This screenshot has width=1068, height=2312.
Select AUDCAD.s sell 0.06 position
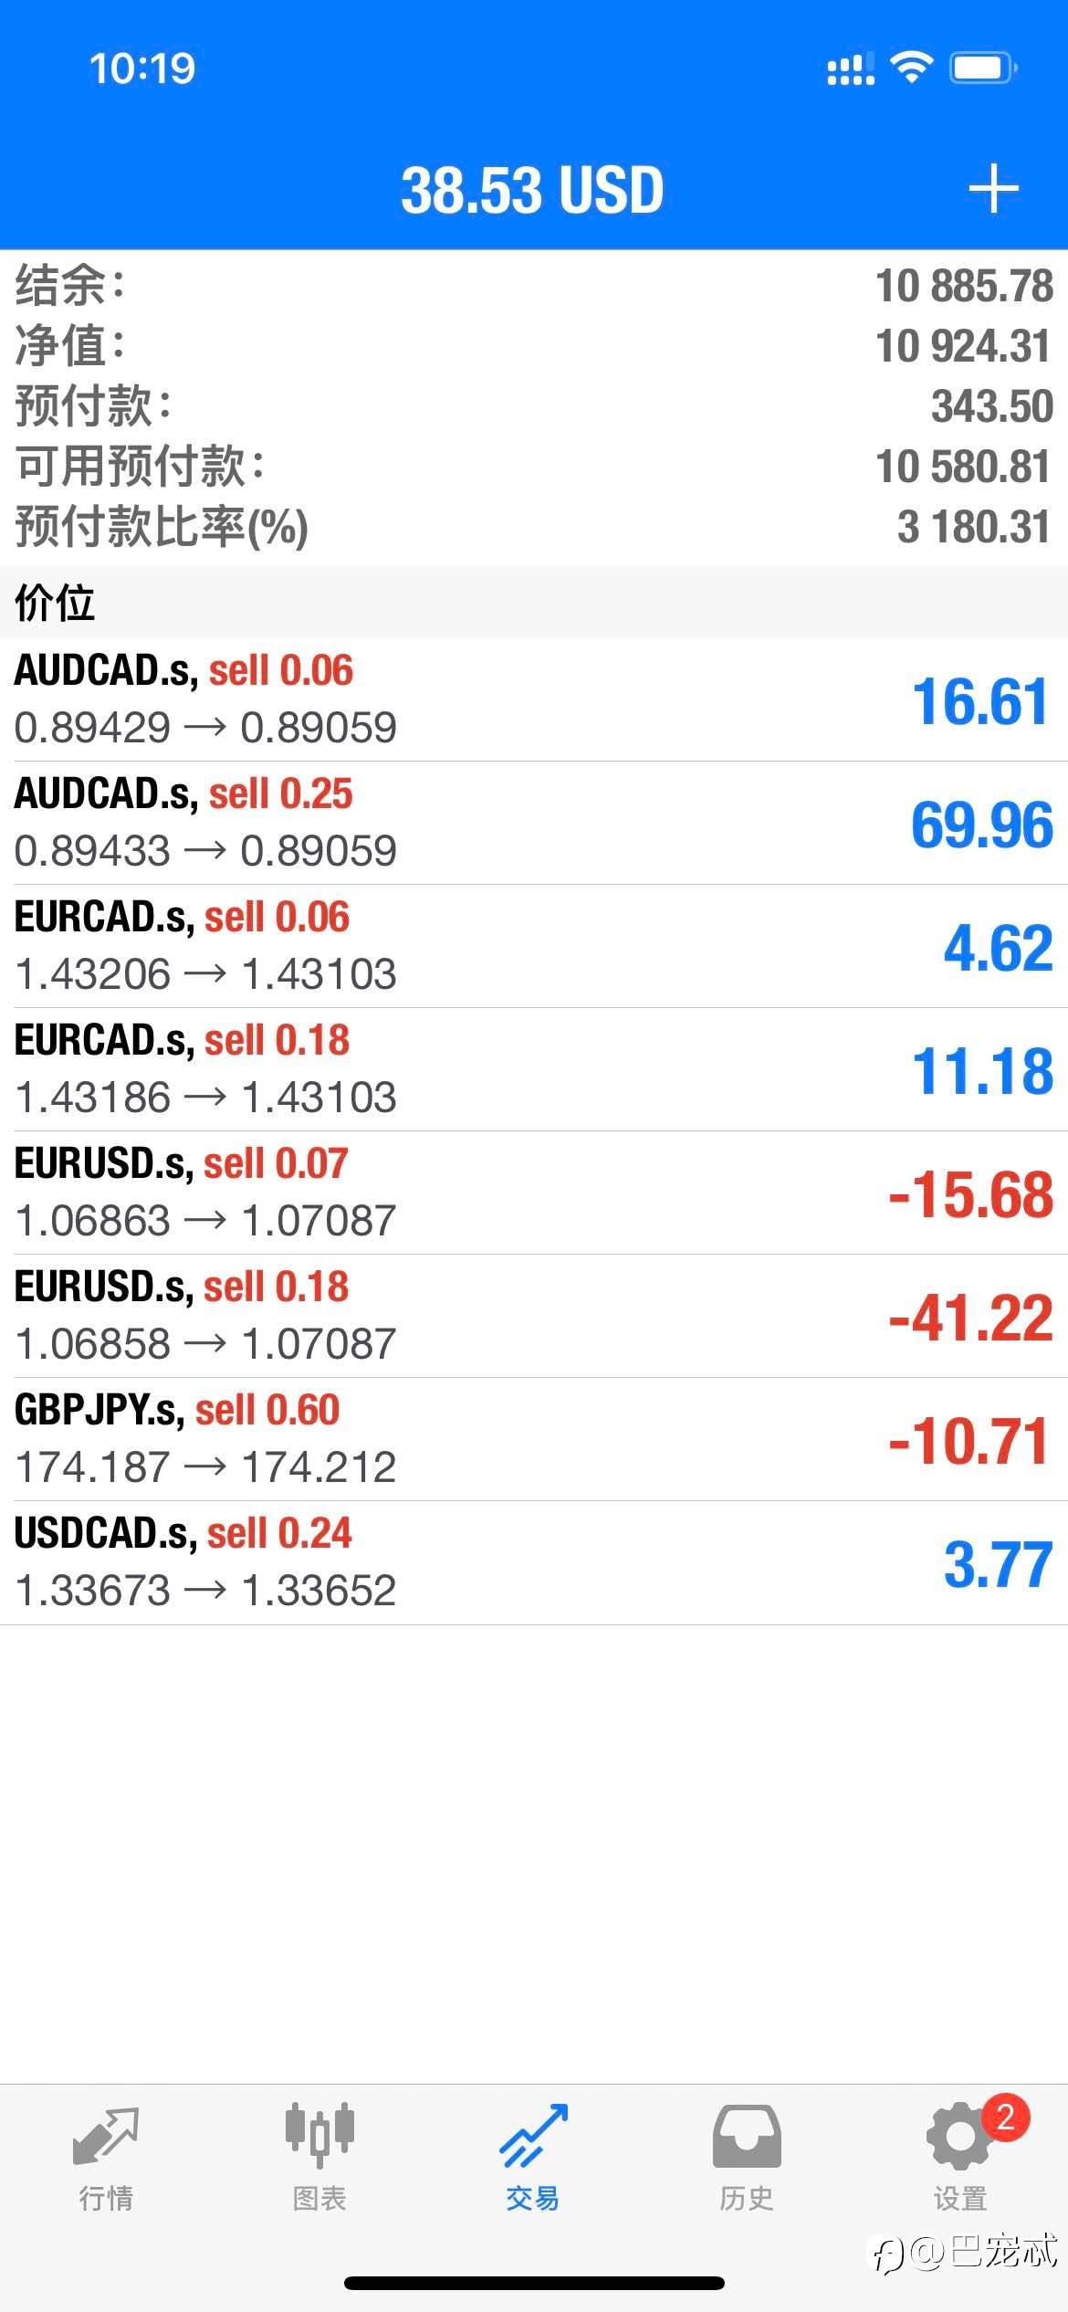534,699
